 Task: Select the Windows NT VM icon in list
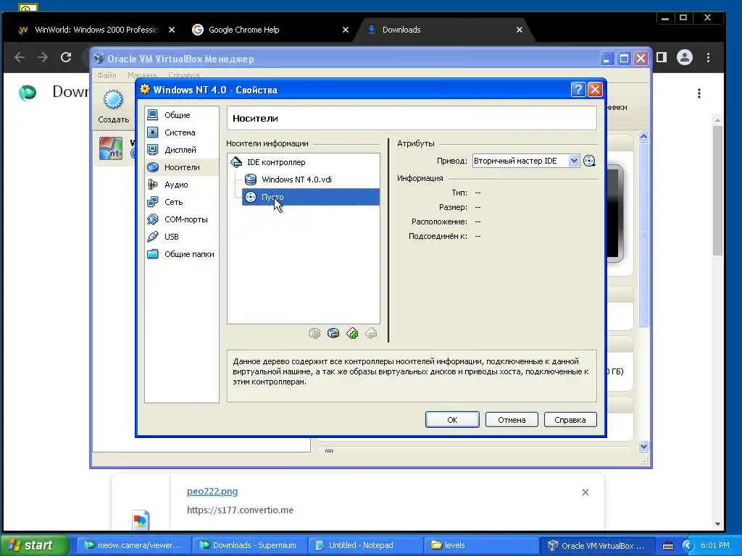tap(111, 148)
